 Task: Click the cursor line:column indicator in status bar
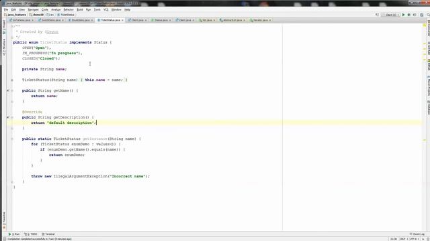pyautogui.click(x=394, y=239)
